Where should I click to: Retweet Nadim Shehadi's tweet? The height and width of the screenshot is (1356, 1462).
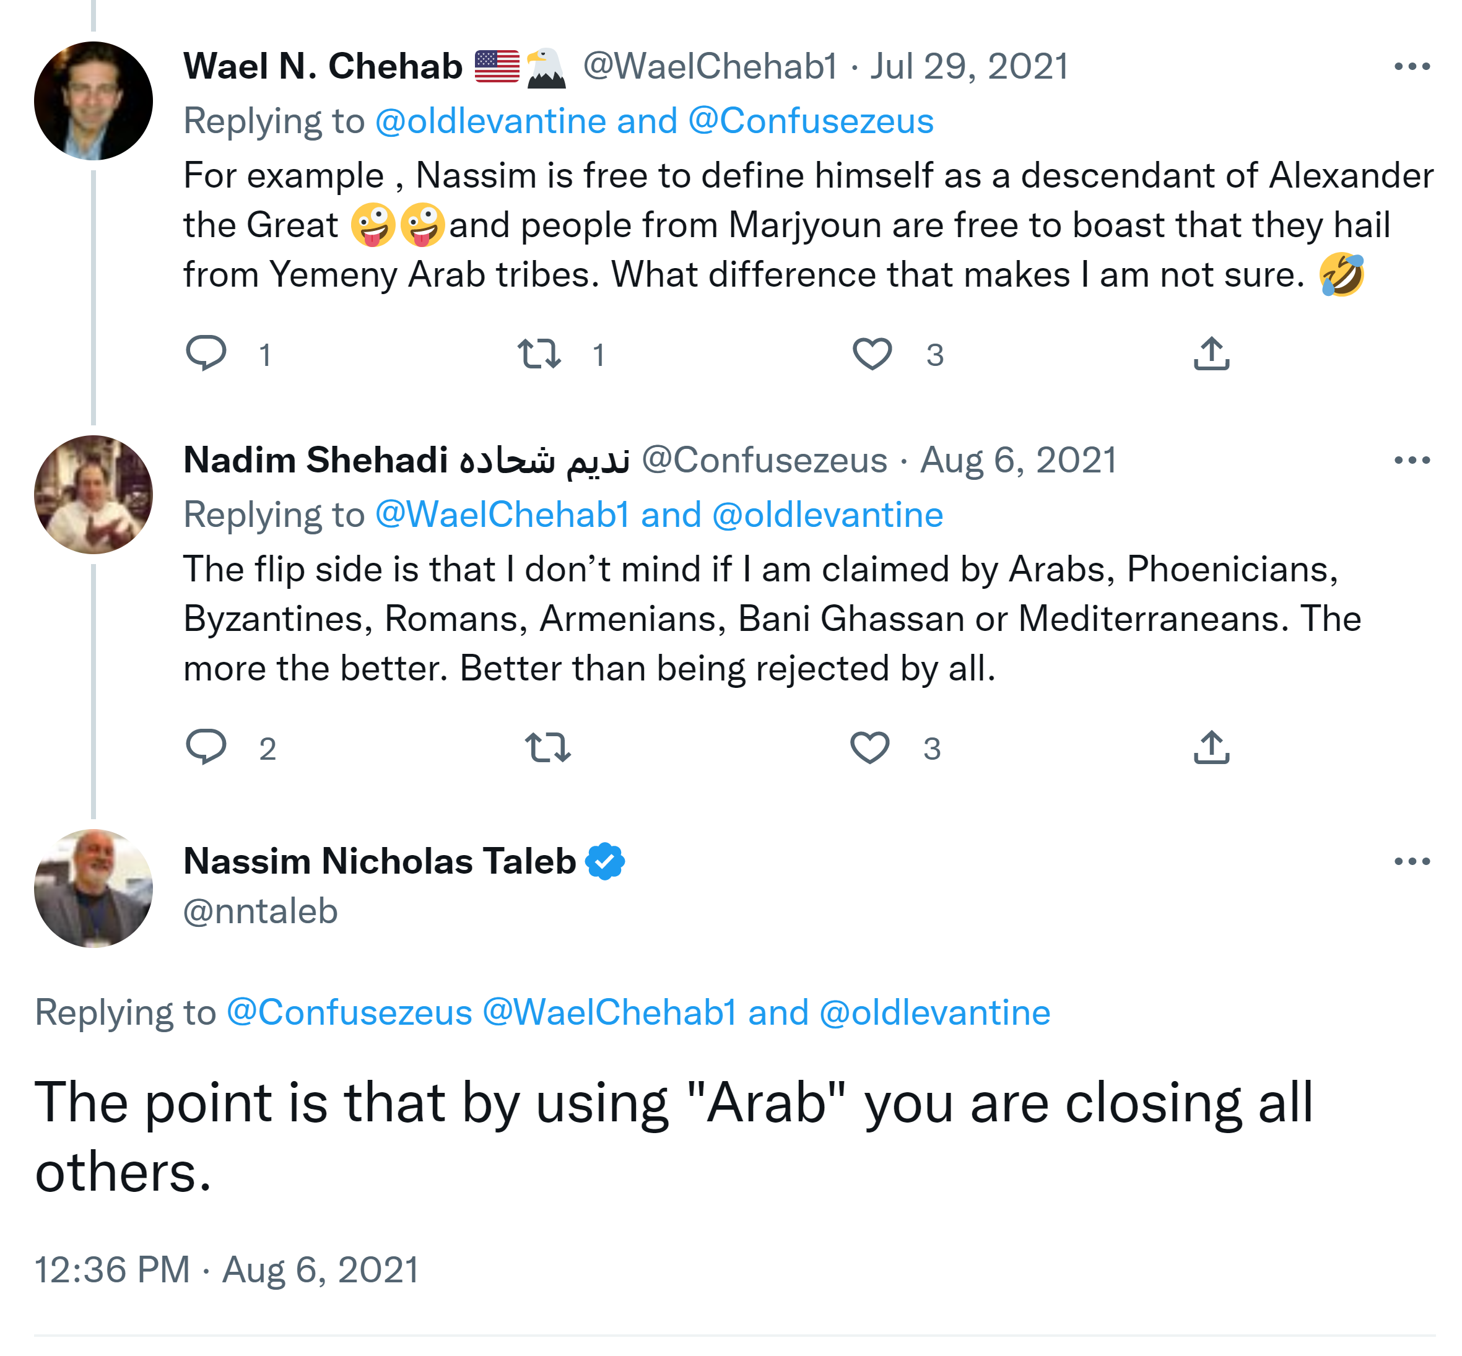[547, 747]
